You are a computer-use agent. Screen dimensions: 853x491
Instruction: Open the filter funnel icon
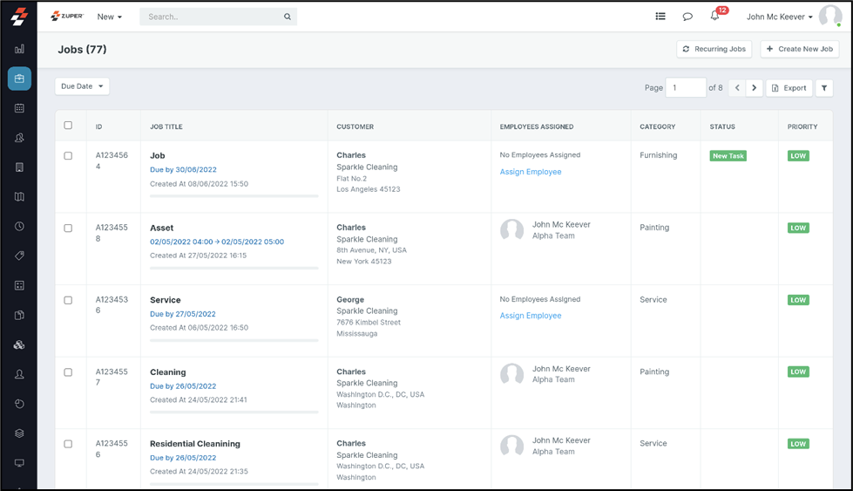pos(824,88)
